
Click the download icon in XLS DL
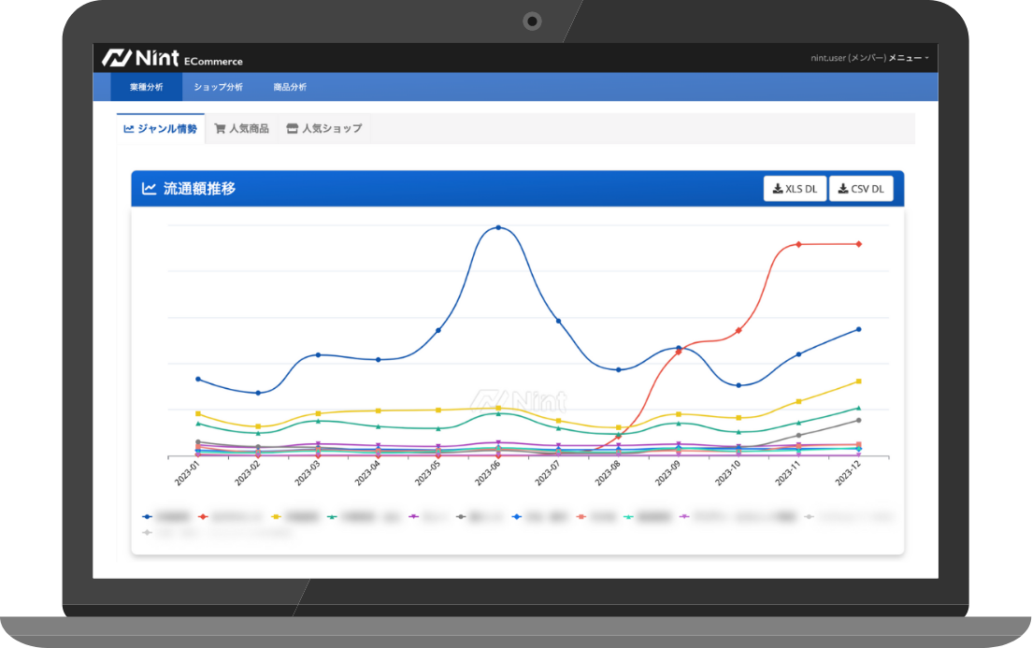coord(777,189)
